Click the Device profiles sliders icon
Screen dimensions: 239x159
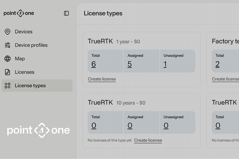[7, 45]
